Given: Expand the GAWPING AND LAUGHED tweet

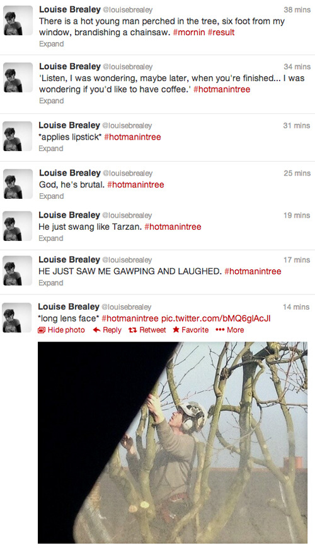Looking at the screenshot, I should [x=51, y=283].
